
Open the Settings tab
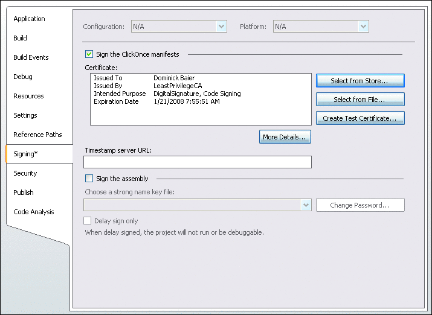(x=25, y=115)
